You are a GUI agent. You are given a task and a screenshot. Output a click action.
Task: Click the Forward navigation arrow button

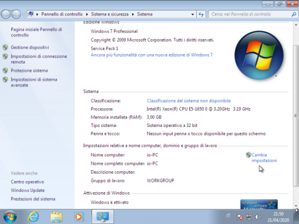16,14
